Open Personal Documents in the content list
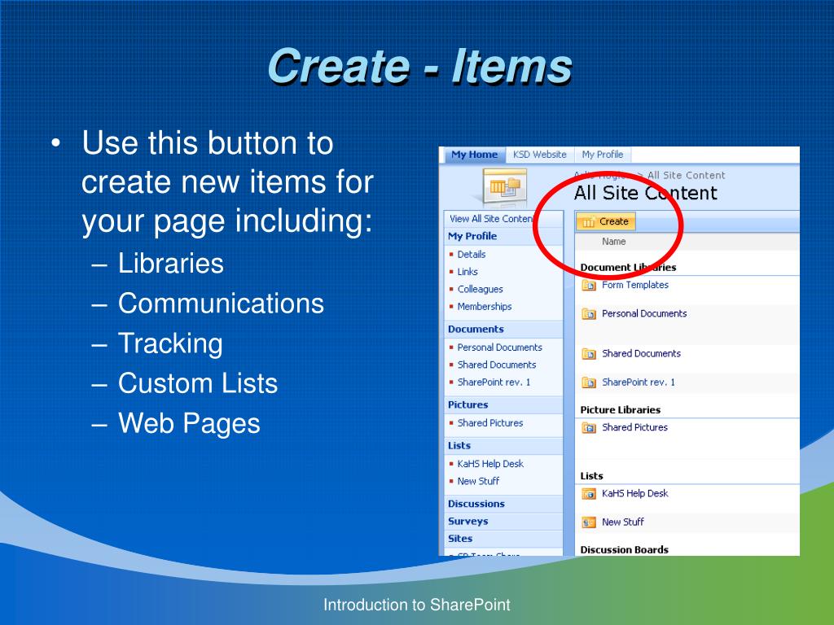The width and height of the screenshot is (834, 625). pyautogui.click(x=644, y=313)
